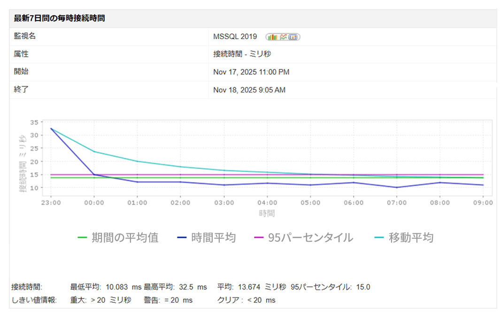Open the heat chart grid icon
Image resolution: width=501 pixels, height=321 pixels.
(x=293, y=37)
